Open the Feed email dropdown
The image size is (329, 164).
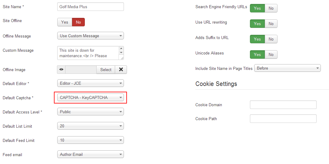click(x=91, y=154)
